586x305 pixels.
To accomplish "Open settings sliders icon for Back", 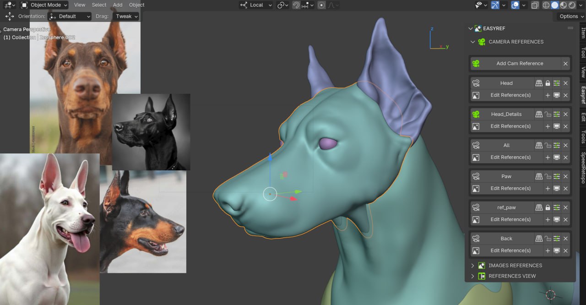I will click(x=557, y=239).
